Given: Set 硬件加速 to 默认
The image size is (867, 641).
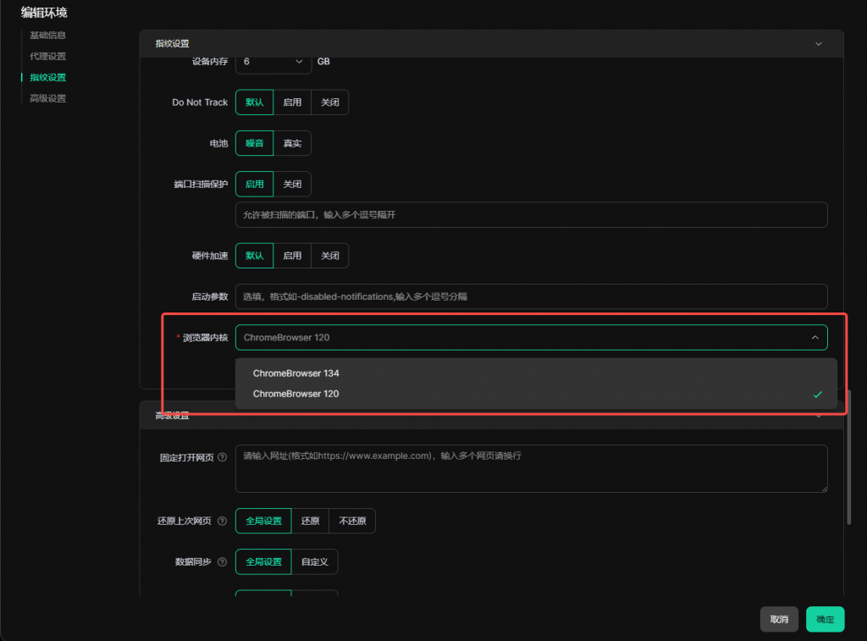Looking at the screenshot, I should [254, 256].
